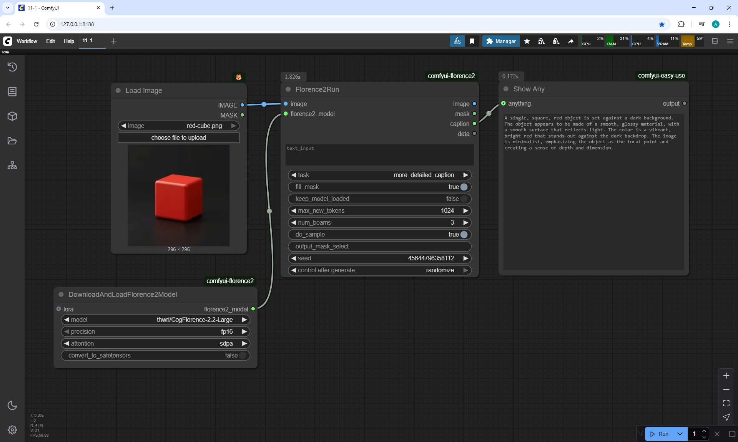Open settings gear icon

(12, 430)
